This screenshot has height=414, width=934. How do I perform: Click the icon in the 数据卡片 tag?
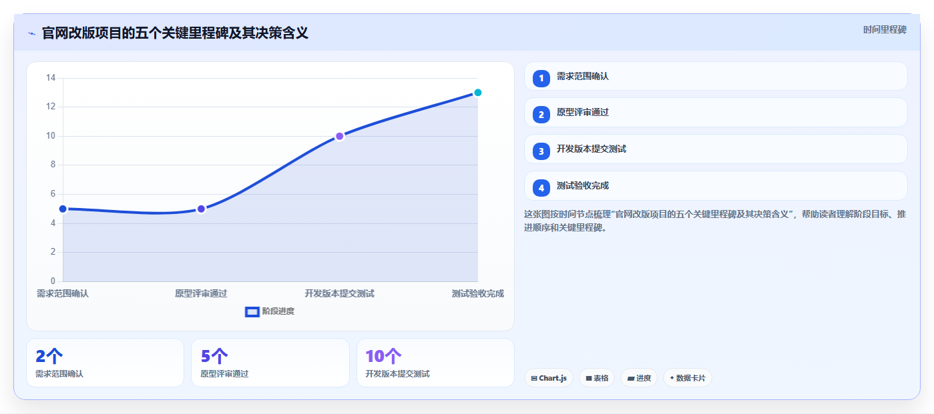click(672, 378)
